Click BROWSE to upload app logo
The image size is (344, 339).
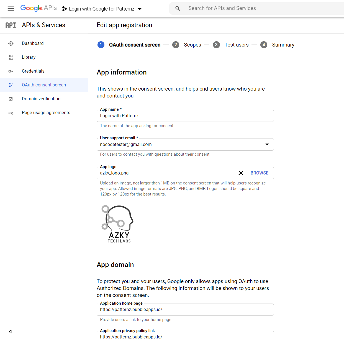coord(259,173)
